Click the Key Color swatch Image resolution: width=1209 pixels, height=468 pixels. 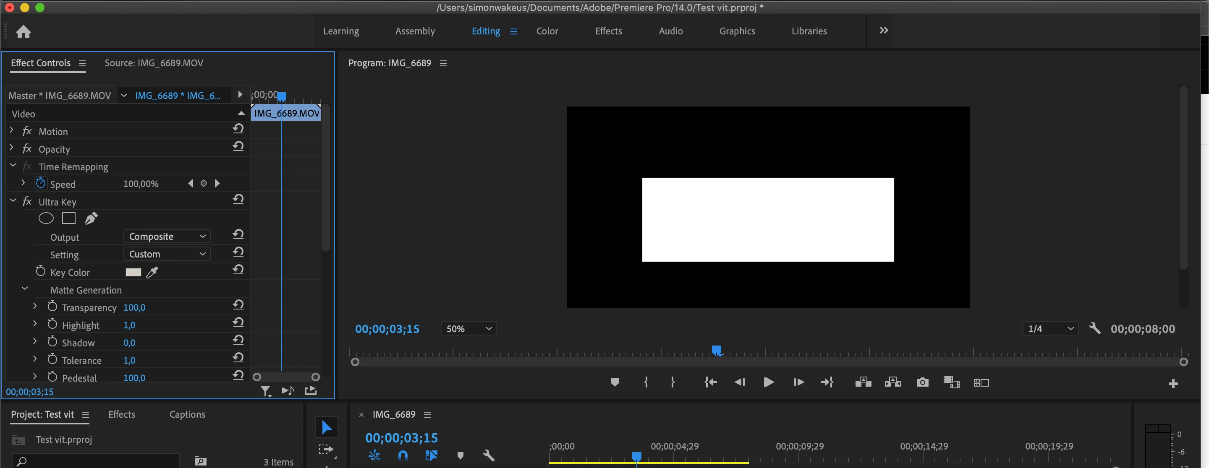[133, 273]
